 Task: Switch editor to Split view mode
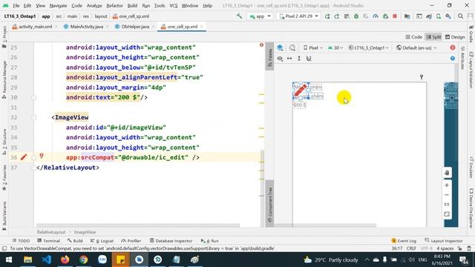(433, 37)
